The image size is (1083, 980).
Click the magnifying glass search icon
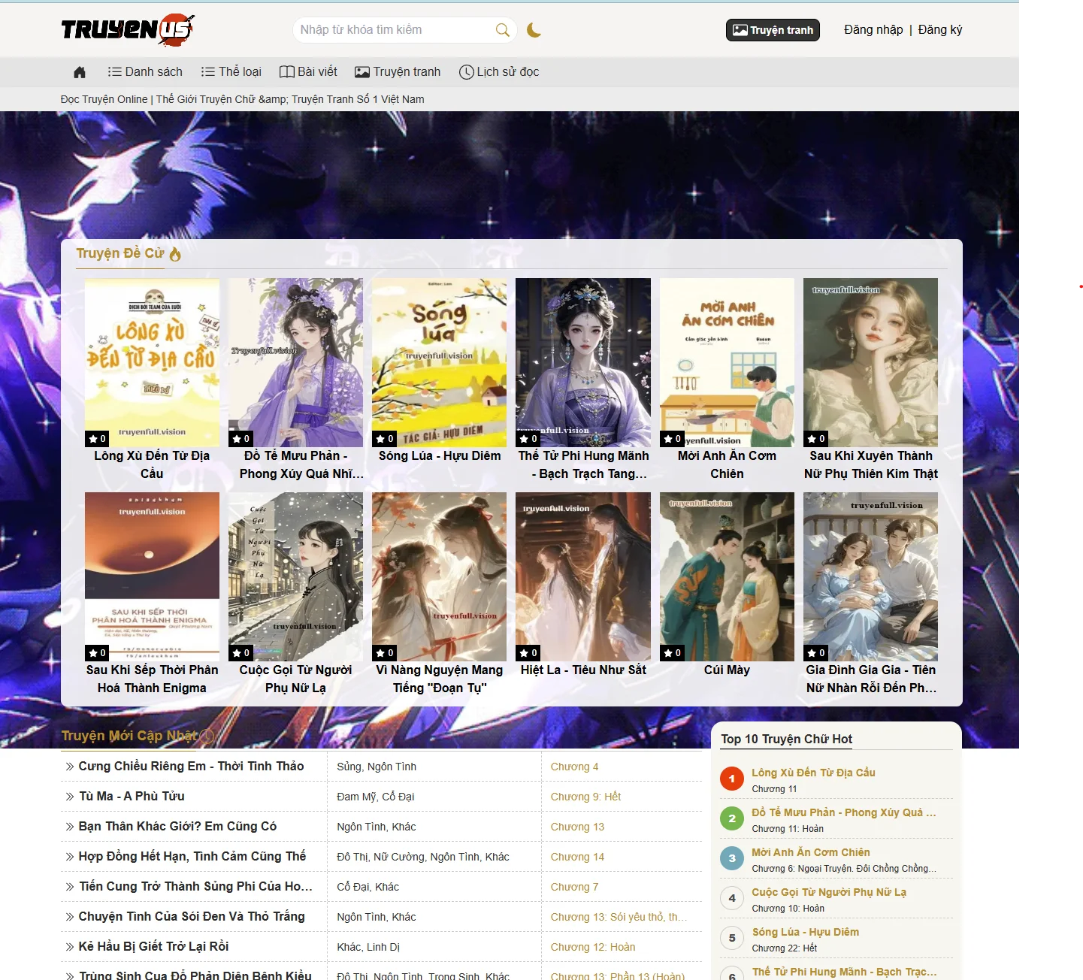pyautogui.click(x=502, y=29)
